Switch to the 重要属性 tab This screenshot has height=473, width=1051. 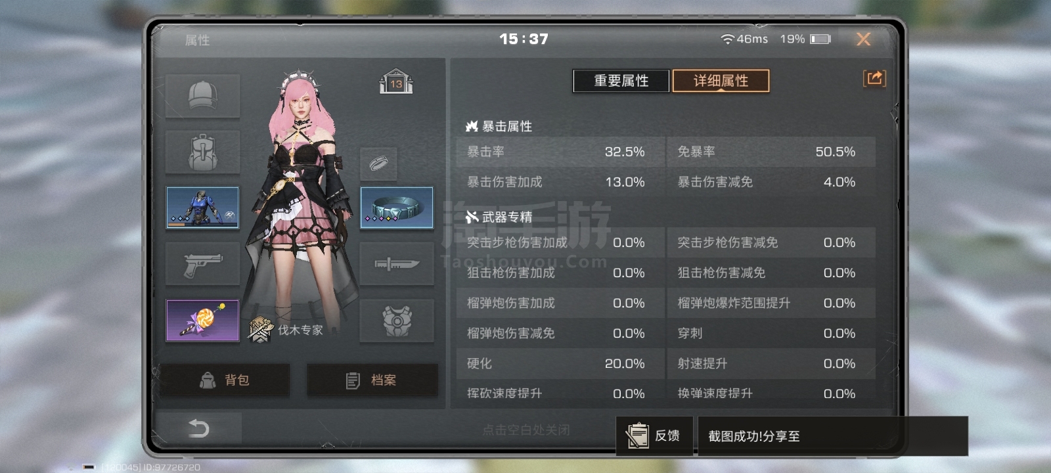coord(621,81)
